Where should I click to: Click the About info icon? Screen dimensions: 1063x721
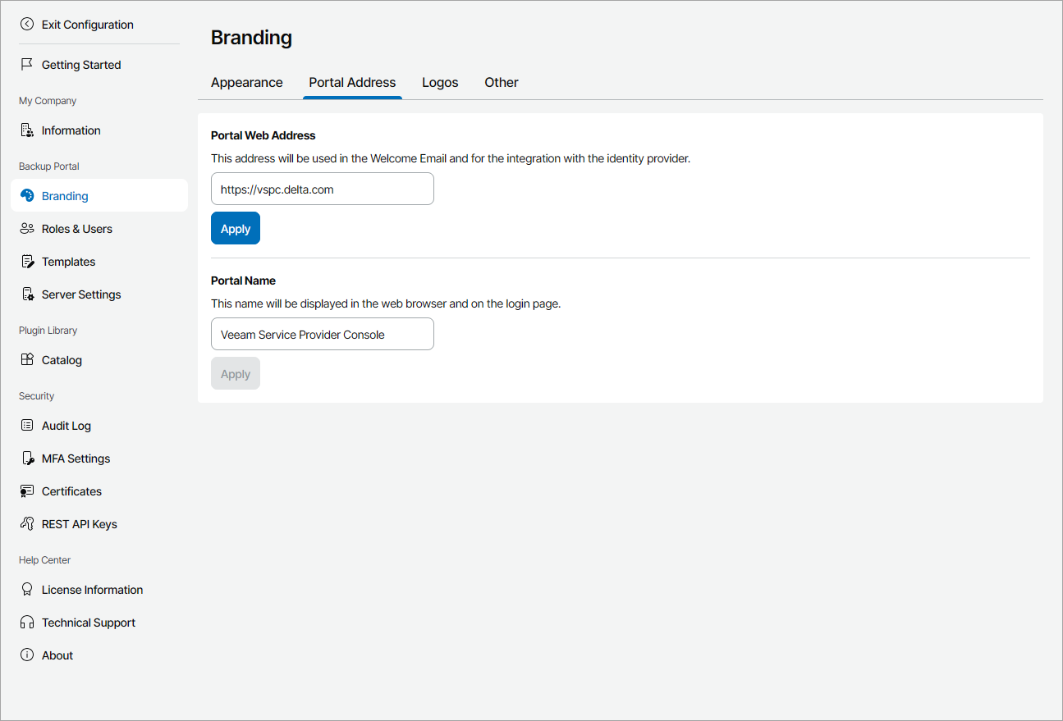pos(27,655)
